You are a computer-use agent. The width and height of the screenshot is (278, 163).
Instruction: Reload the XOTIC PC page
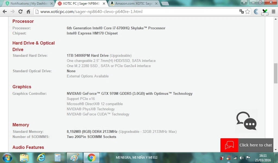[x=20, y=12]
